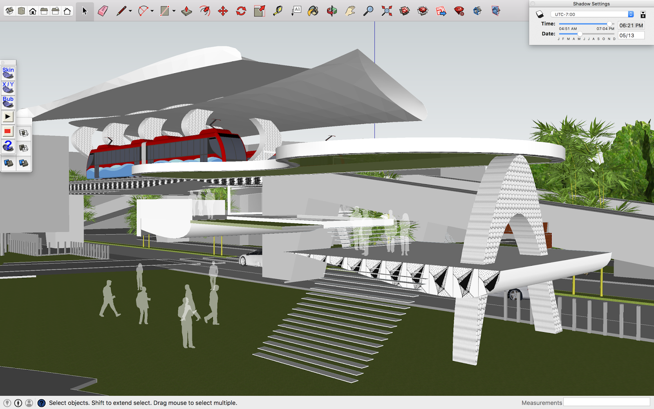Open the Arc tool dropdown arrow
This screenshot has height=409, width=654.
click(152, 11)
